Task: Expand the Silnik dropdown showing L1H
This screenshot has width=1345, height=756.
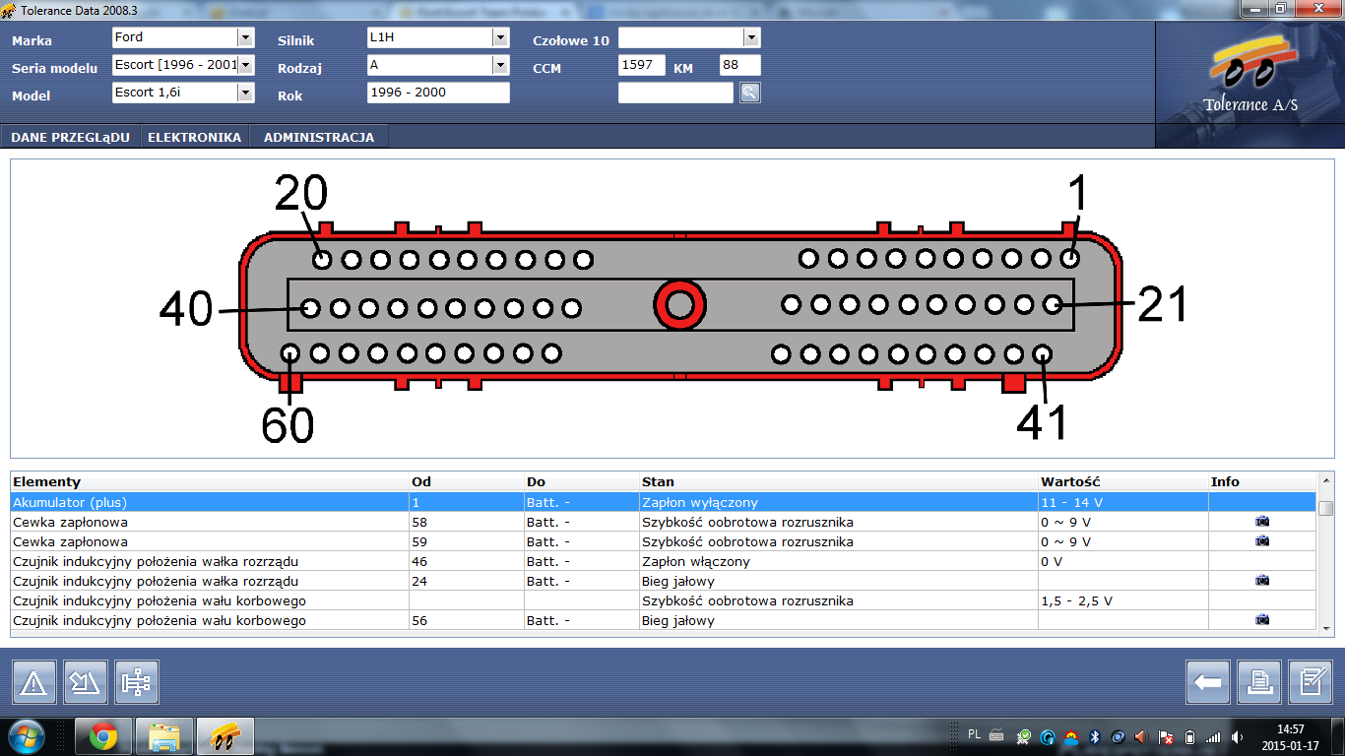Action: (500, 37)
